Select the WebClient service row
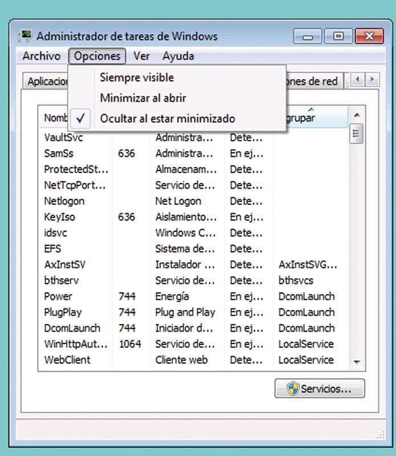This screenshot has width=396, height=456. click(x=194, y=360)
